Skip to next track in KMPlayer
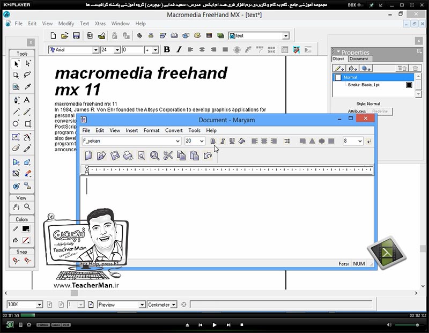The image size is (429, 333). point(228,325)
